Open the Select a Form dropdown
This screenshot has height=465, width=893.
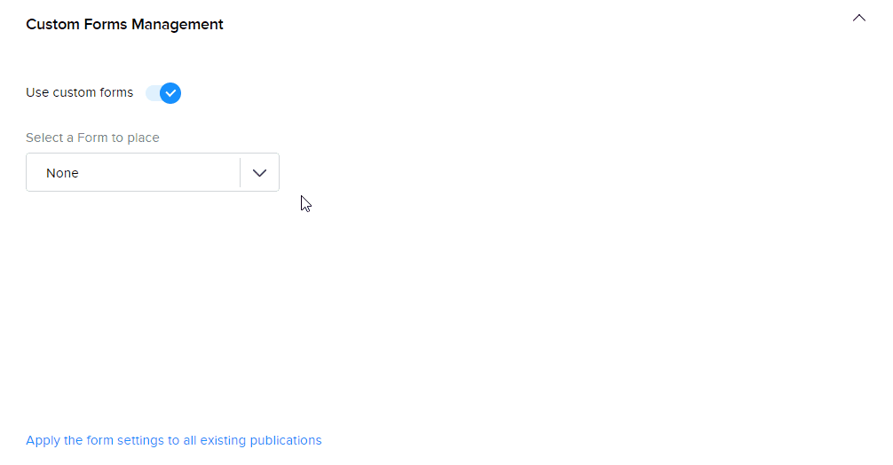pyautogui.click(x=153, y=172)
